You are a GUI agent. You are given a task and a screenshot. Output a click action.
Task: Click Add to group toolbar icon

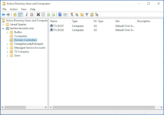coord(97,15)
